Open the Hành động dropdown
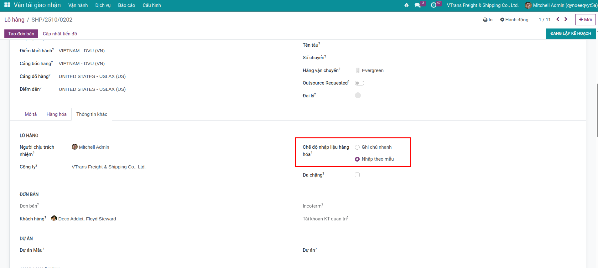 click(x=514, y=20)
